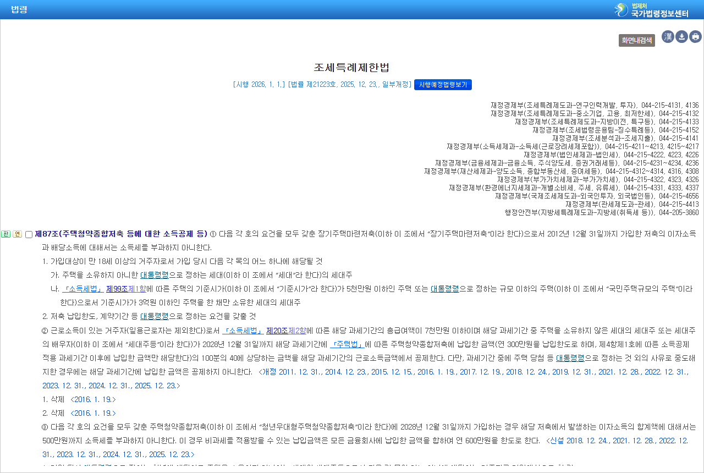Click the 시행예정법령보기 button
Viewport: 704px width, 473px height.
pyautogui.click(x=443, y=85)
